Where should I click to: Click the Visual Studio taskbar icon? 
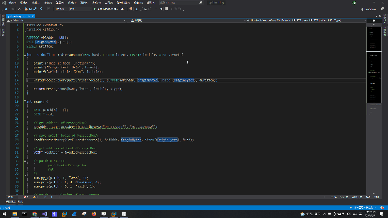click(x=45, y=214)
